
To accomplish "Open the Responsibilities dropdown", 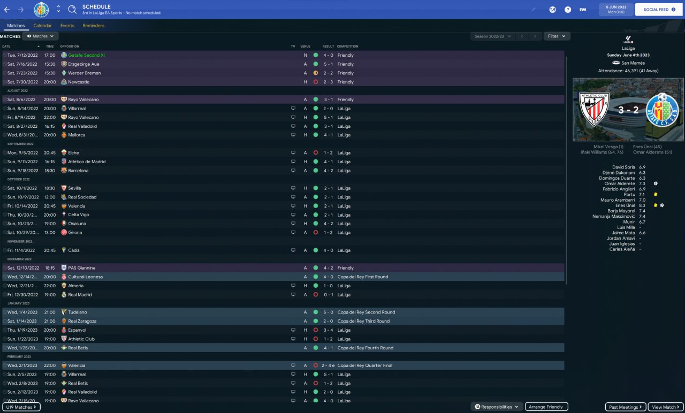I will pyautogui.click(x=497, y=407).
